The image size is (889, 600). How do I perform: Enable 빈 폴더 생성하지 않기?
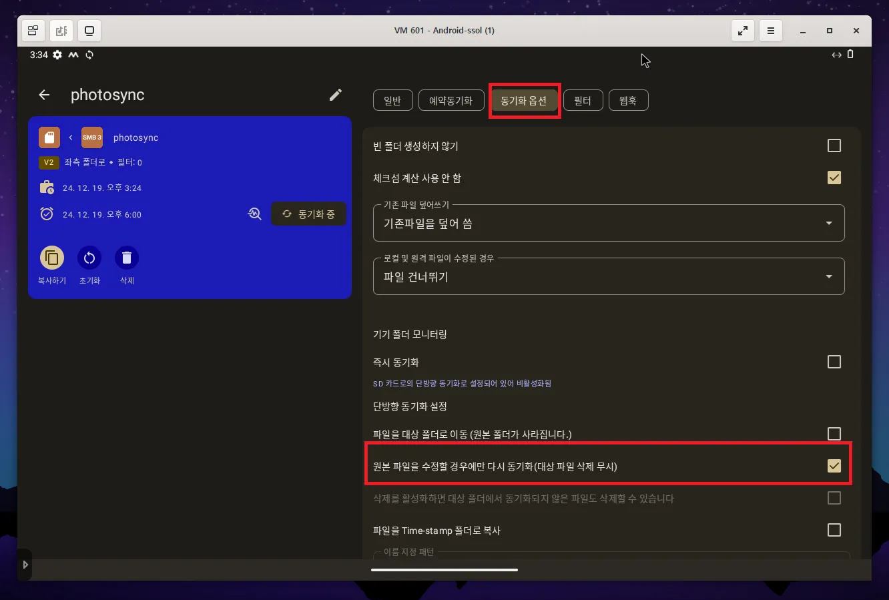coord(834,145)
